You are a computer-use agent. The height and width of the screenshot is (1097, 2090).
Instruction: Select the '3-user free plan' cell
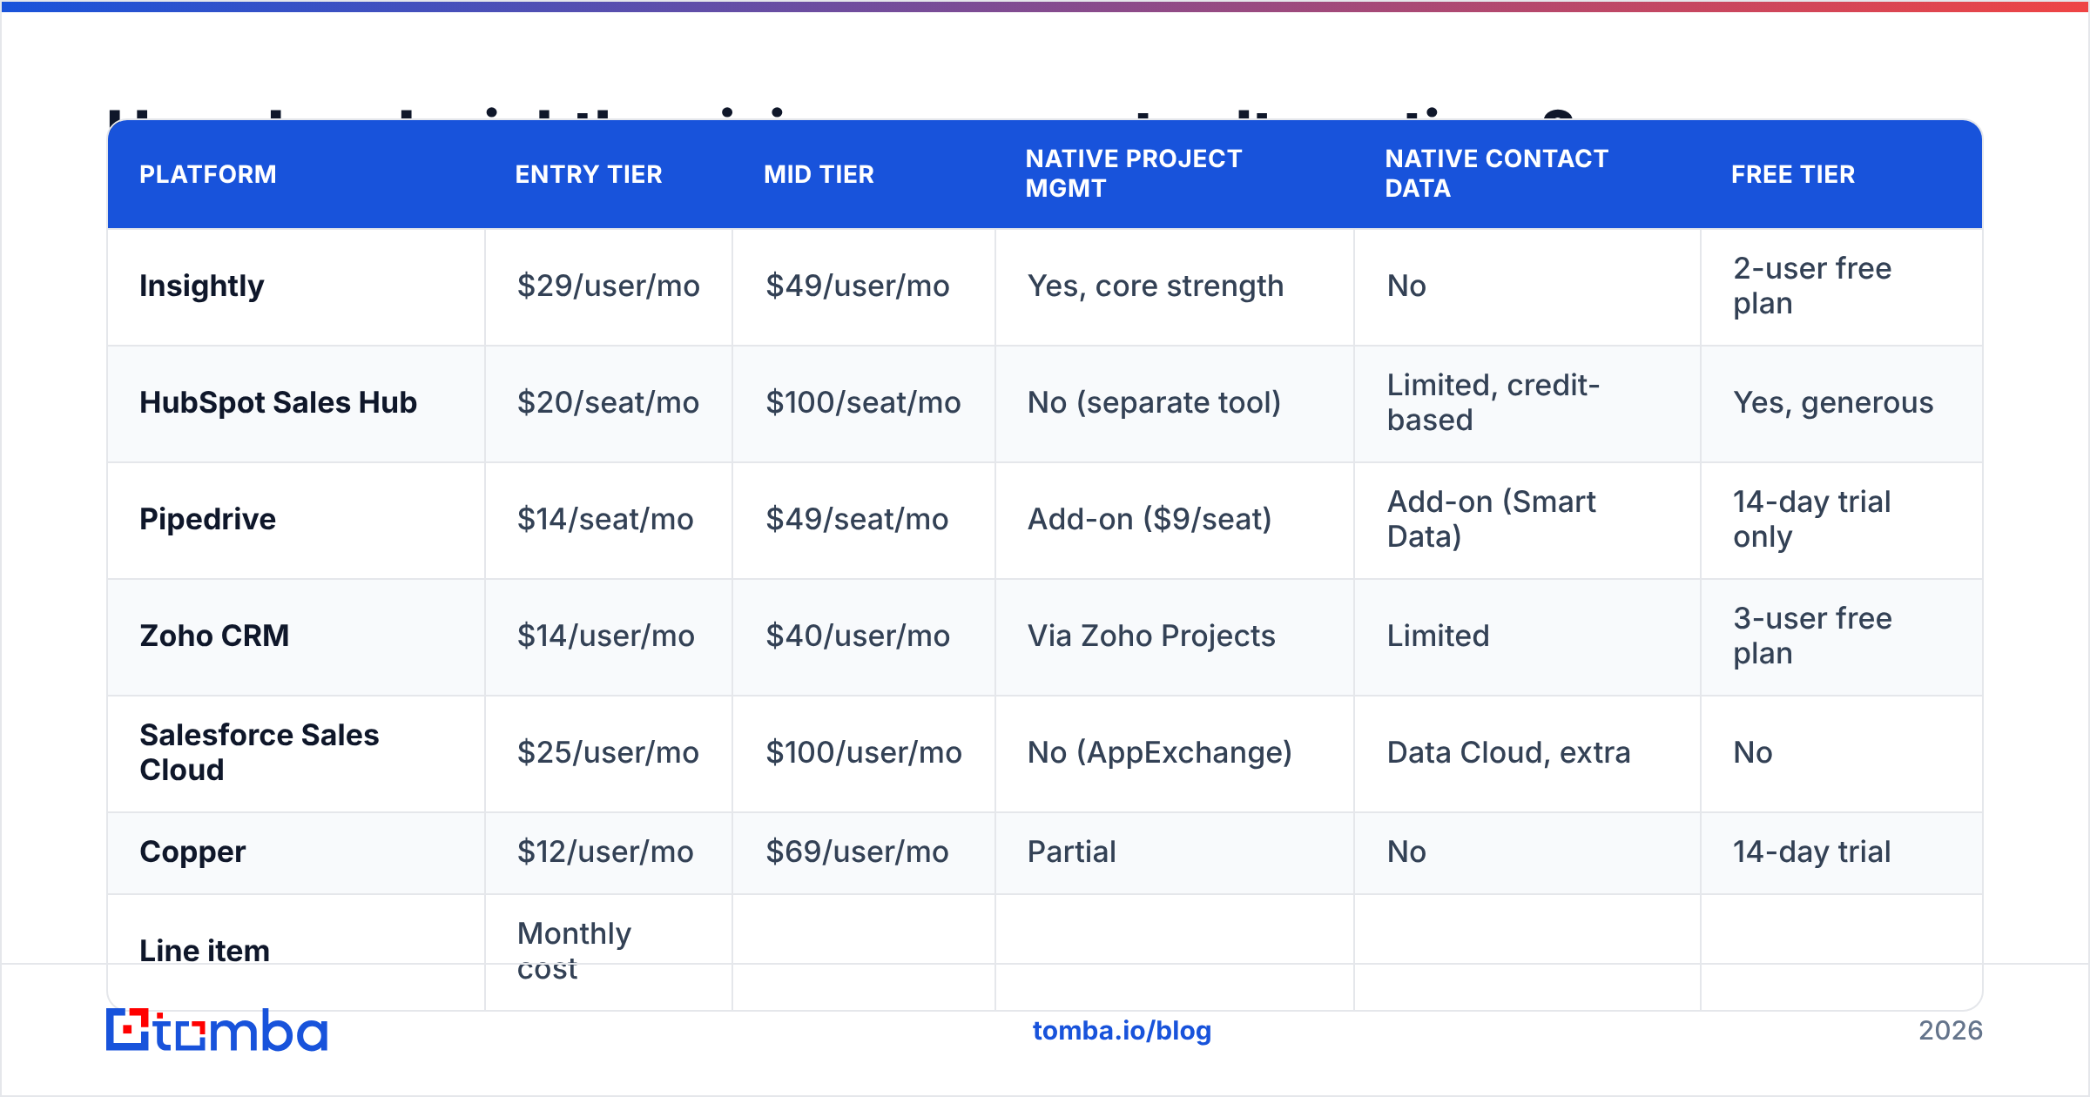1812,636
